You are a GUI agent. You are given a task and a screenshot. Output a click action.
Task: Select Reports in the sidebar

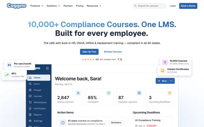(39, 115)
